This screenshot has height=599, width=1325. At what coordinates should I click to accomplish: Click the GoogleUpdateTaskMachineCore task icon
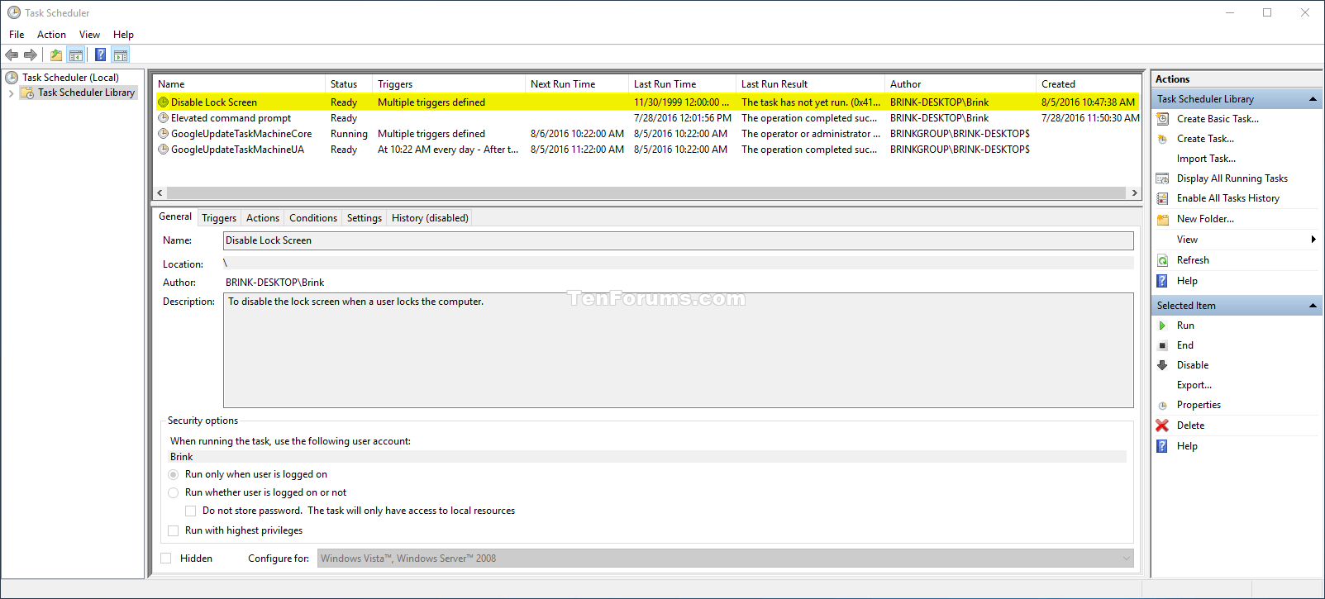click(164, 134)
